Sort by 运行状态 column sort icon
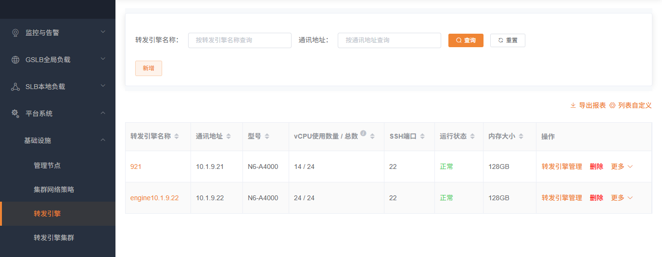 coord(472,137)
